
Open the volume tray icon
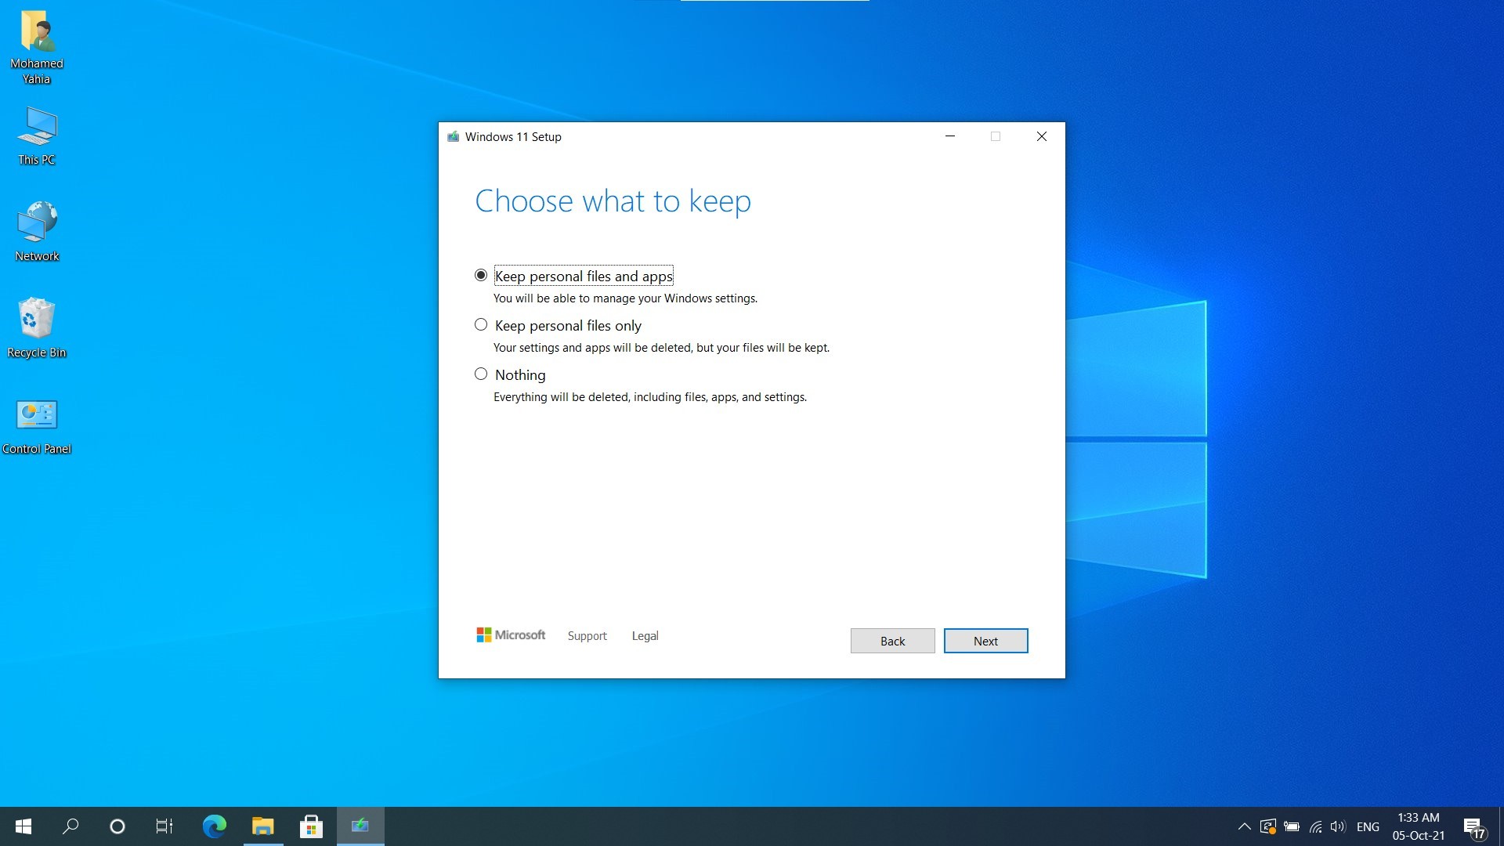point(1338,826)
